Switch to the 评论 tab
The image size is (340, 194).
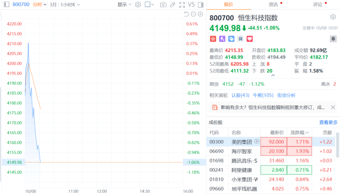click(x=318, y=5)
